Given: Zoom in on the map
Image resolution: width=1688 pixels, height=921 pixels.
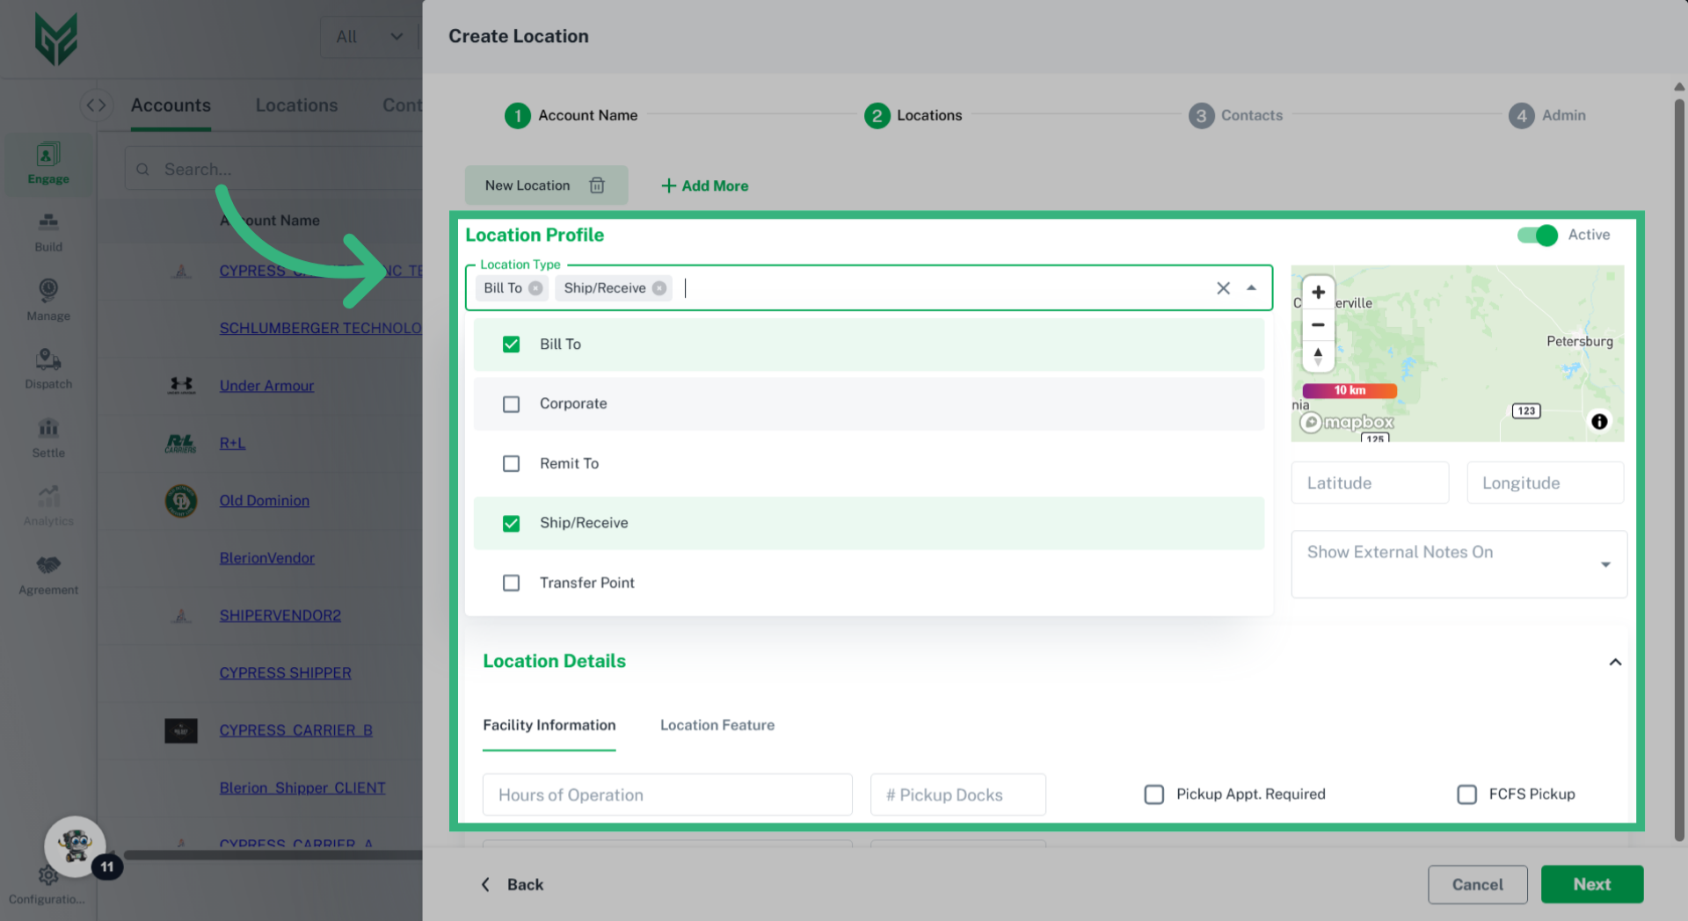Looking at the screenshot, I should pos(1317,293).
